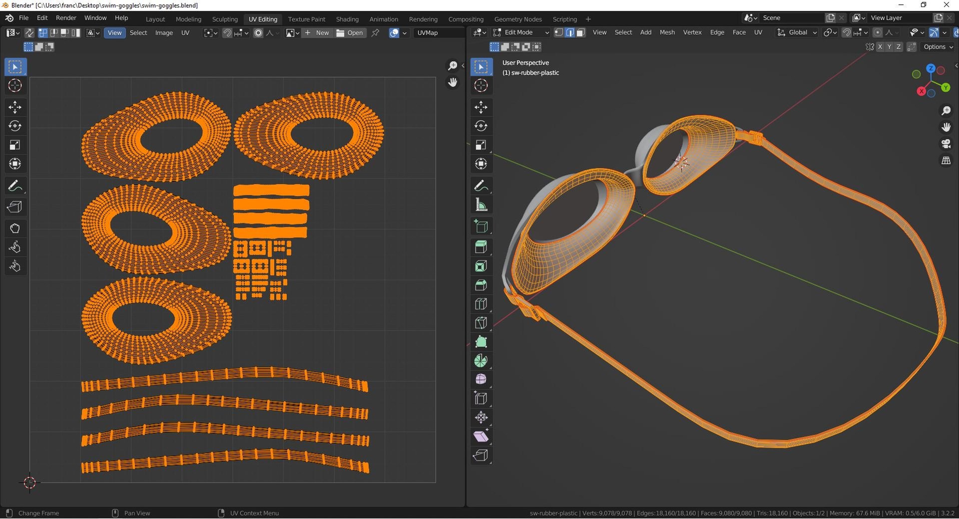The image size is (959, 519).
Task: Toggle Z axis mesh mirror
Action: pos(899,47)
